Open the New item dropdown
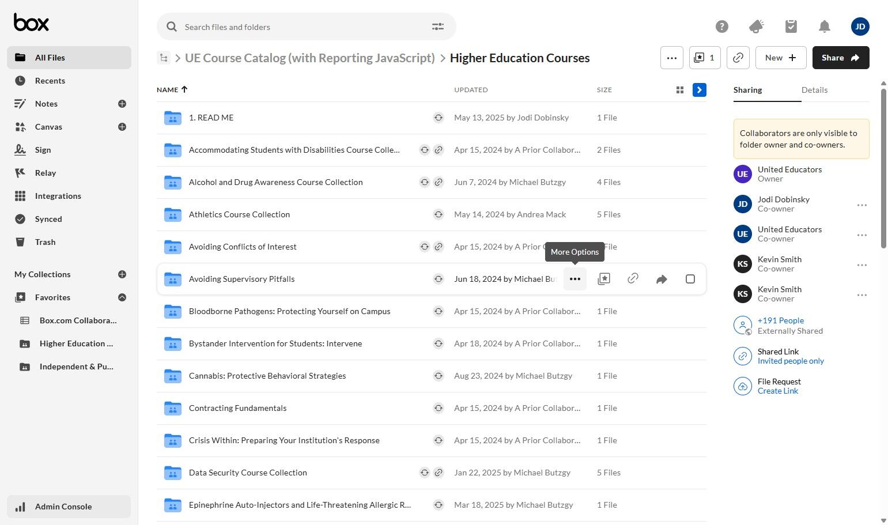This screenshot has height=525, width=888. 780,58
